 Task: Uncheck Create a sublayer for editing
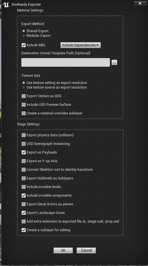[x=24, y=230]
